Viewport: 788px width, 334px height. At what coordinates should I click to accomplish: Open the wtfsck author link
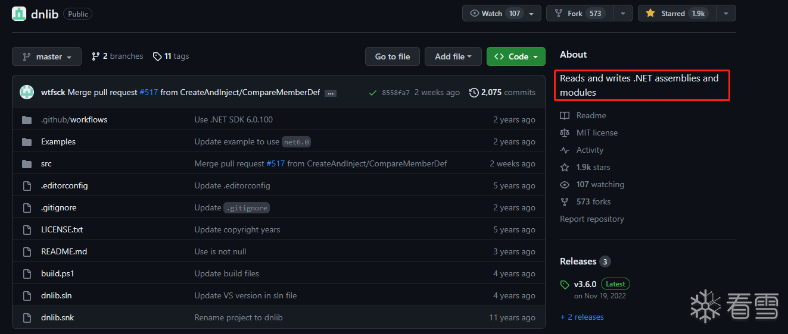[53, 92]
